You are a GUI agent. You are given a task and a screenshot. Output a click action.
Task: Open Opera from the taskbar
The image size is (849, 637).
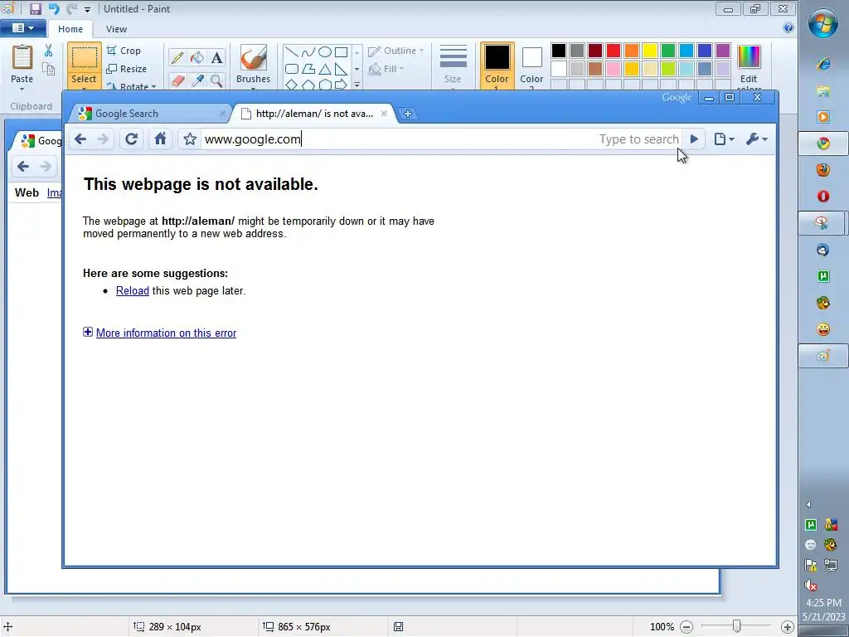click(x=823, y=196)
